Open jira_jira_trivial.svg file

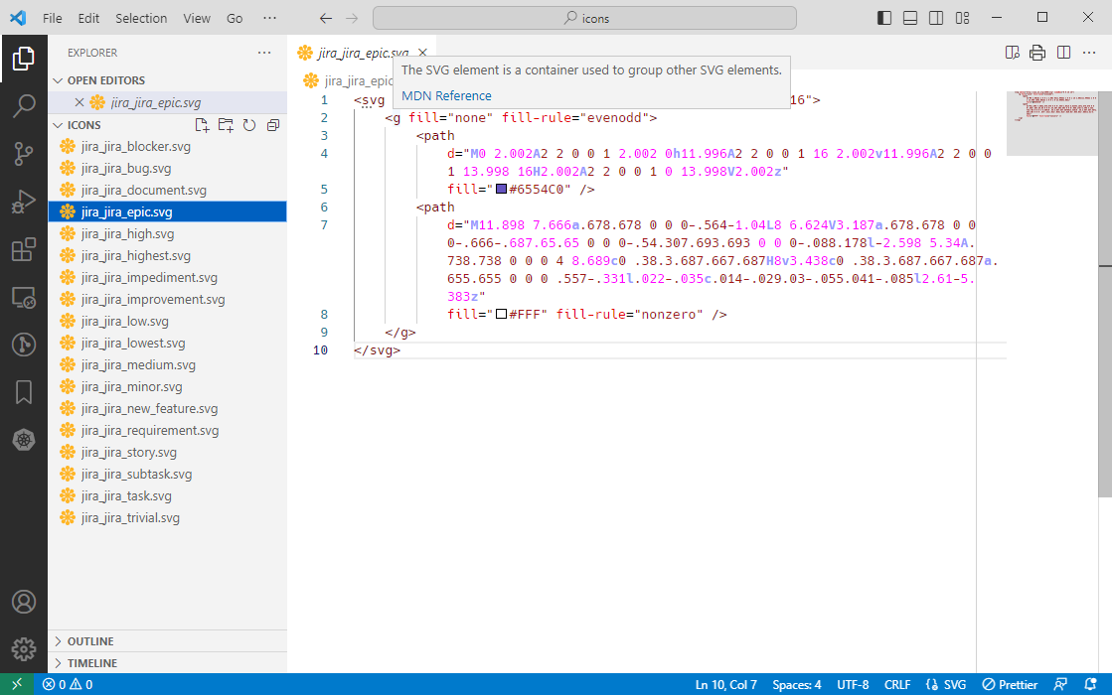point(167,518)
